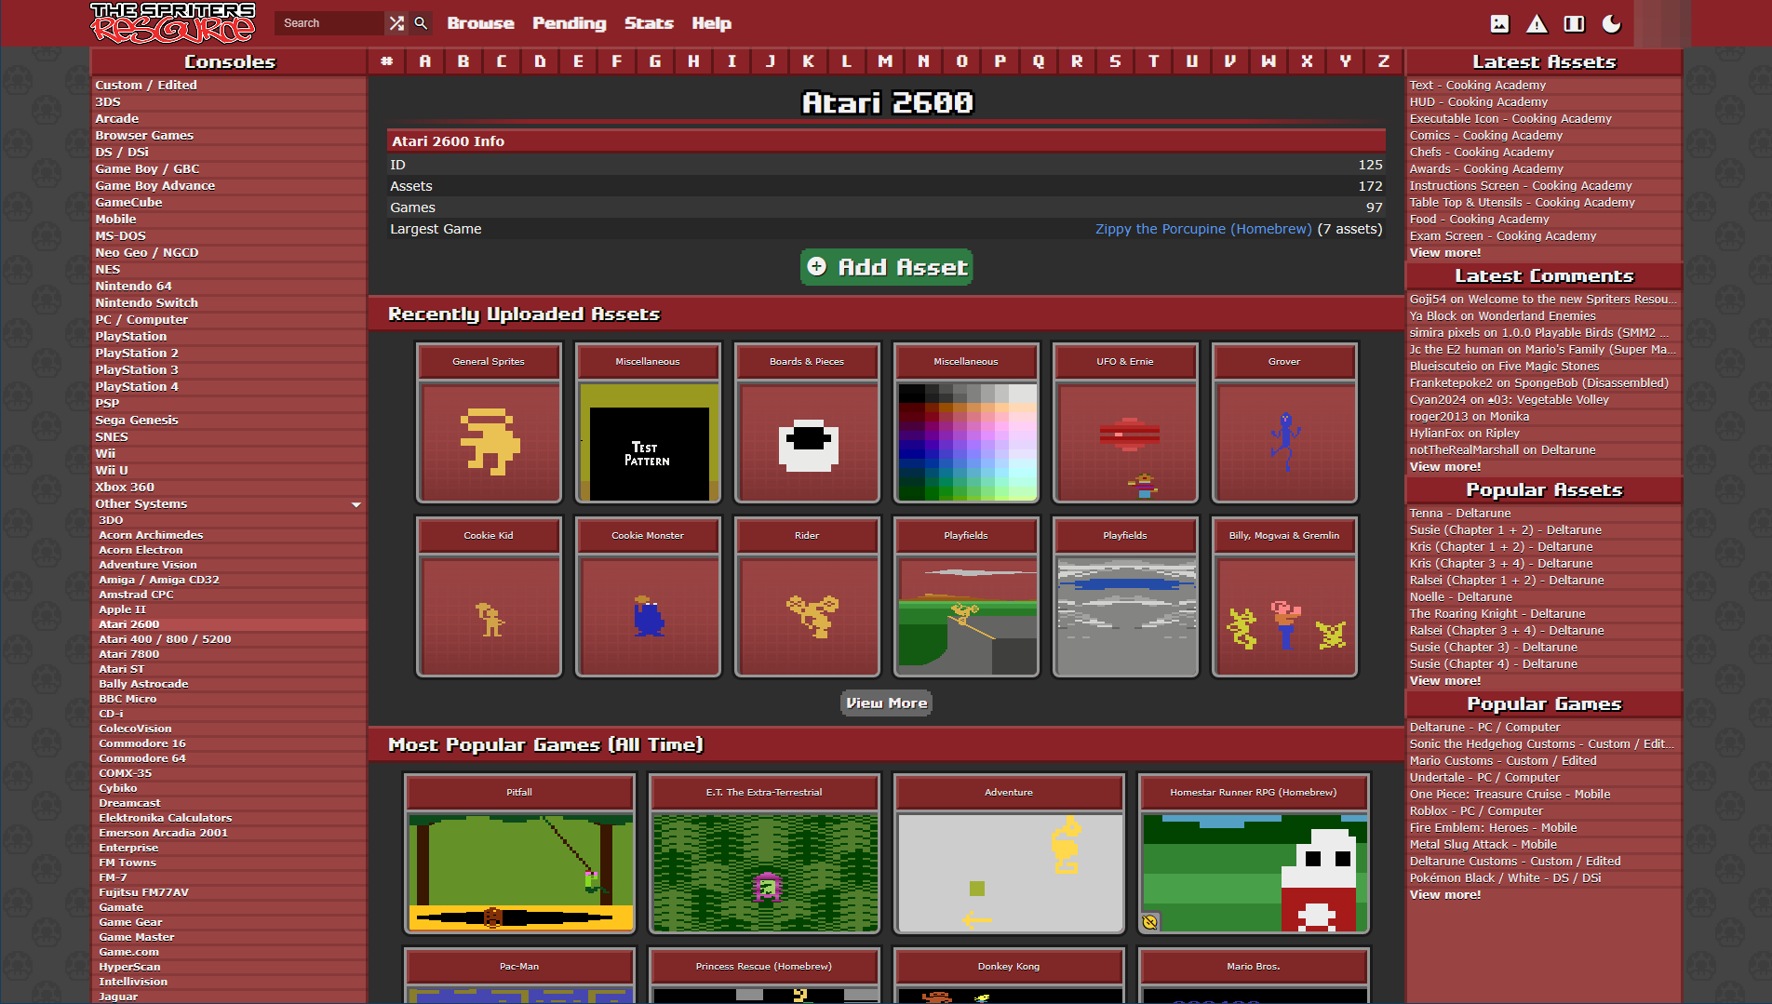Click the warning triangle icon
The image size is (1772, 1004).
point(1537,24)
